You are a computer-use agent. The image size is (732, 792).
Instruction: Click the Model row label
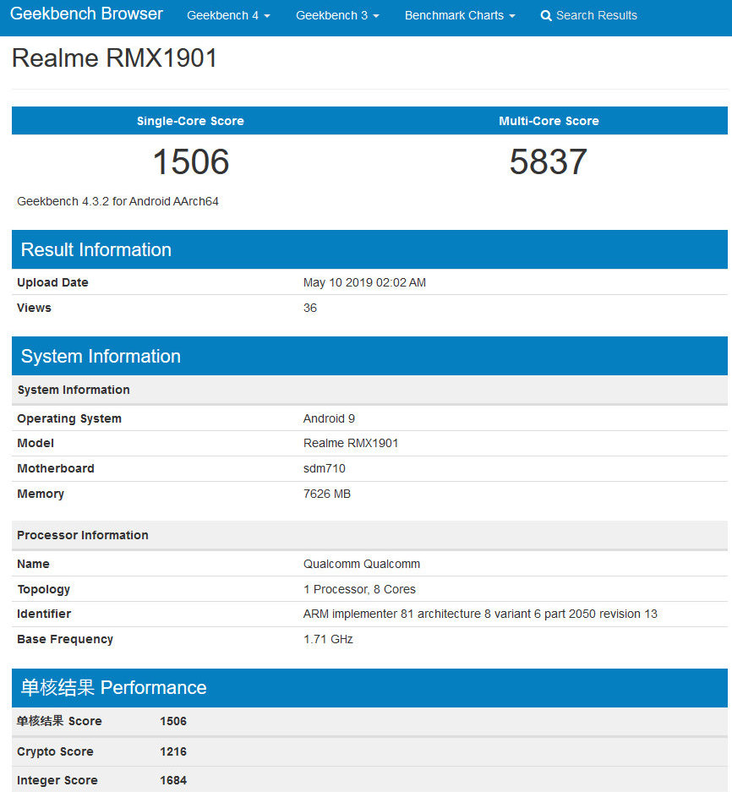point(36,444)
